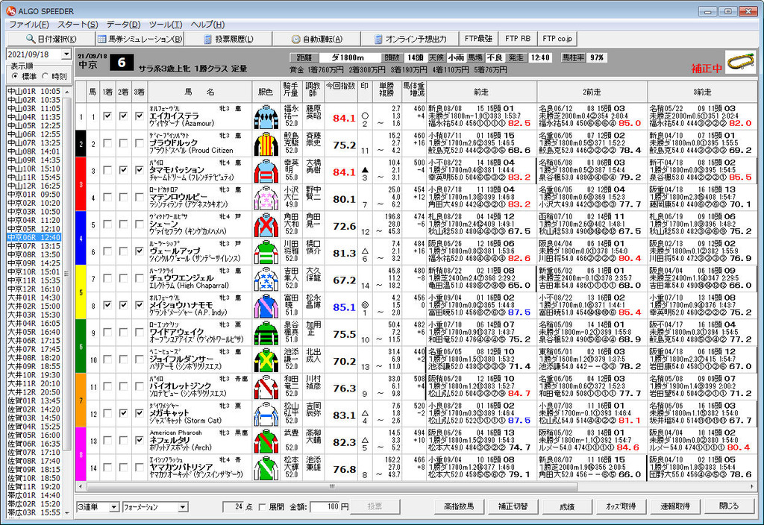Select the 時刻 display order radio button
764x525 pixels.
tap(46, 76)
